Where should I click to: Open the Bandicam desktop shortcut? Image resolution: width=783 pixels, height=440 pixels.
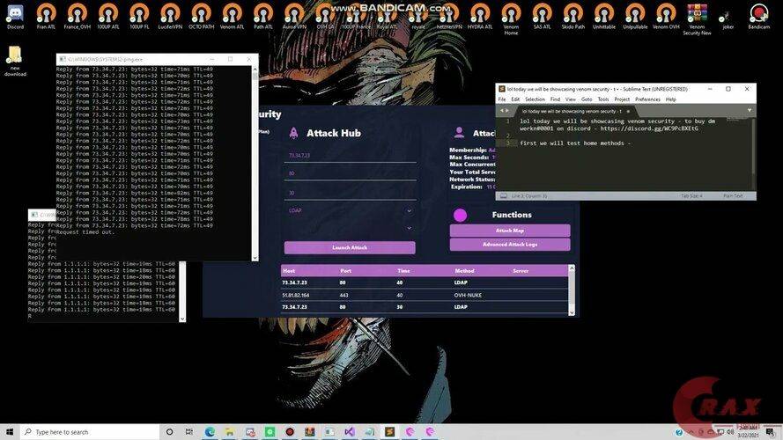(758, 17)
